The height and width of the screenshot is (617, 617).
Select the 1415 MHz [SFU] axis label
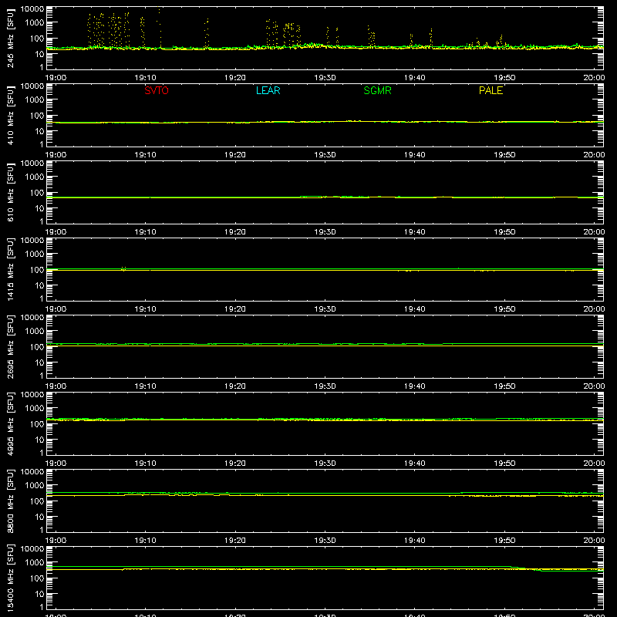click(10, 269)
